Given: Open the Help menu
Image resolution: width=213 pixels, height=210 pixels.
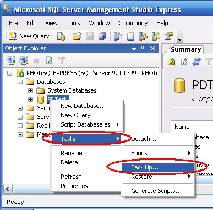Looking at the screenshot, I should [x=162, y=23].
